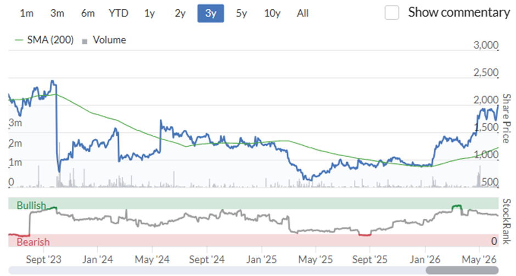
Task: Select the 6m time range
Action: pyautogui.click(x=88, y=14)
